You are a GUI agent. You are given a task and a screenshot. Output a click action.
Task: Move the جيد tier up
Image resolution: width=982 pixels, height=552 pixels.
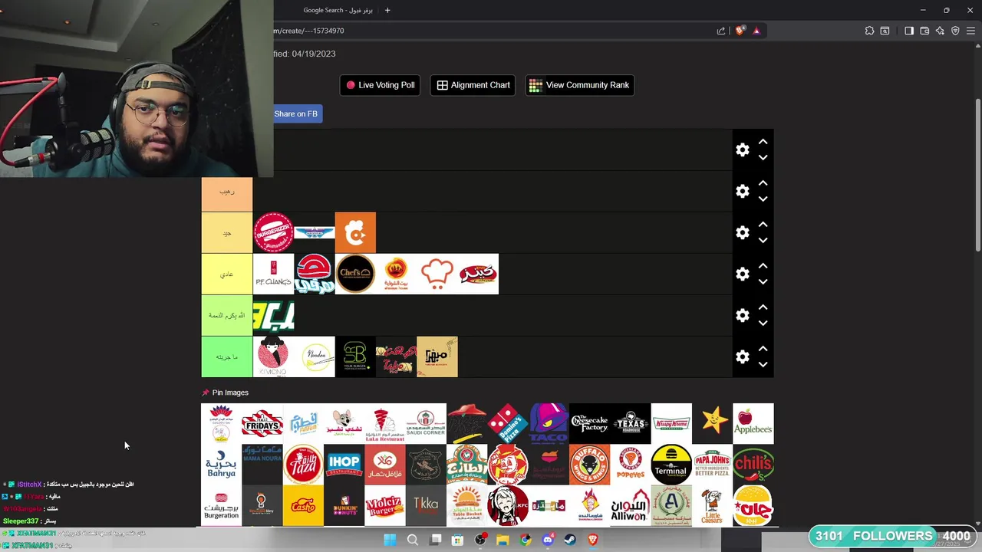tap(763, 225)
